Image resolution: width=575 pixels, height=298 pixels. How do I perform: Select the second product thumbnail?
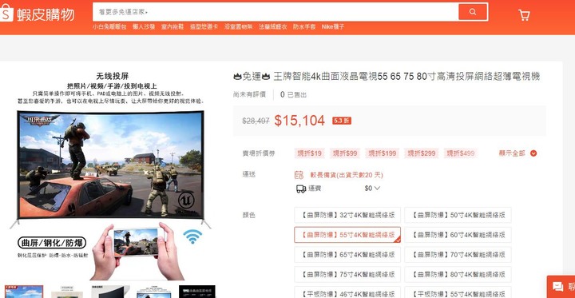67,292
